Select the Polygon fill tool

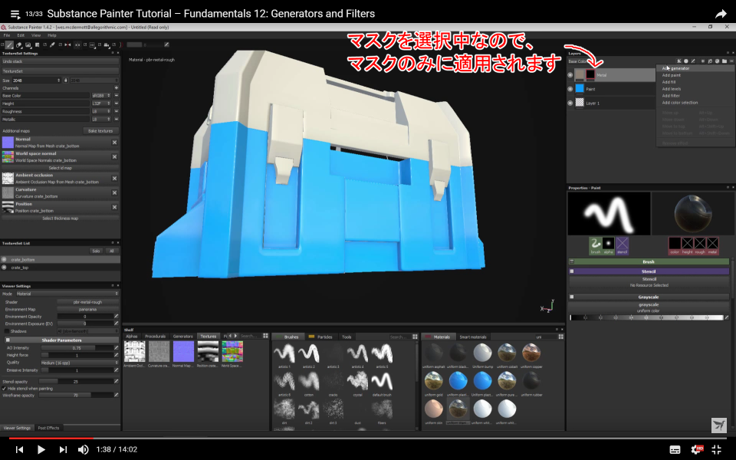pyautogui.click(x=37, y=45)
